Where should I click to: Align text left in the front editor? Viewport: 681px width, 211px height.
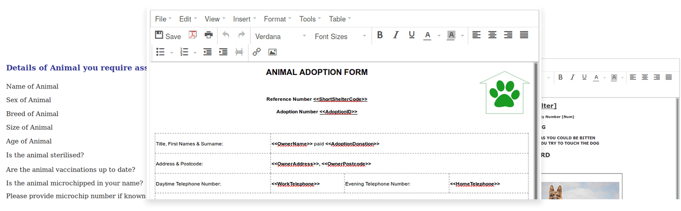click(476, 35)
